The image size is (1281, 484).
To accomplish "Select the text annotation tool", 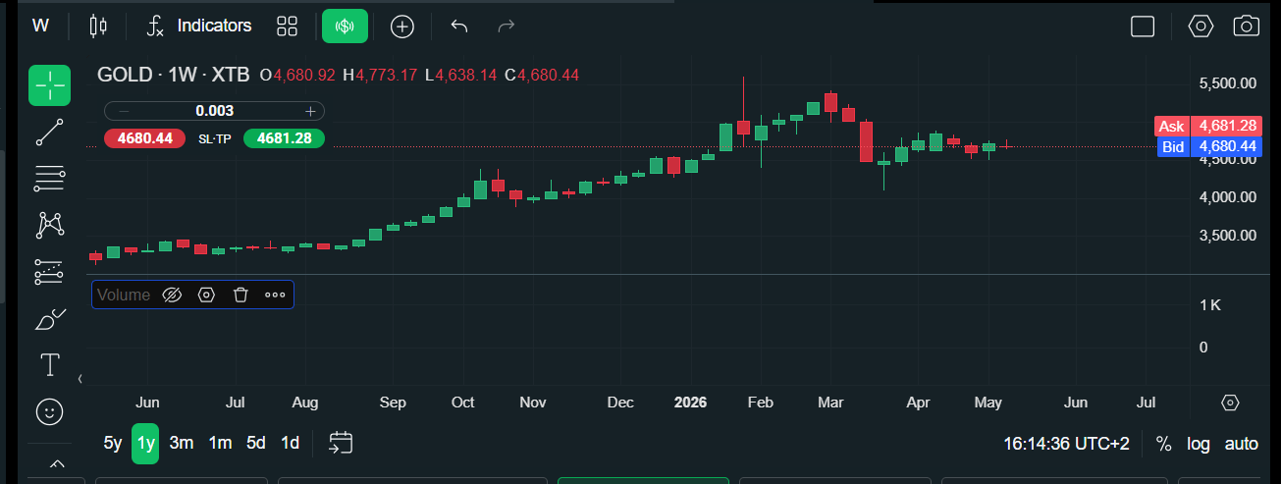I will tap(49, 365).
